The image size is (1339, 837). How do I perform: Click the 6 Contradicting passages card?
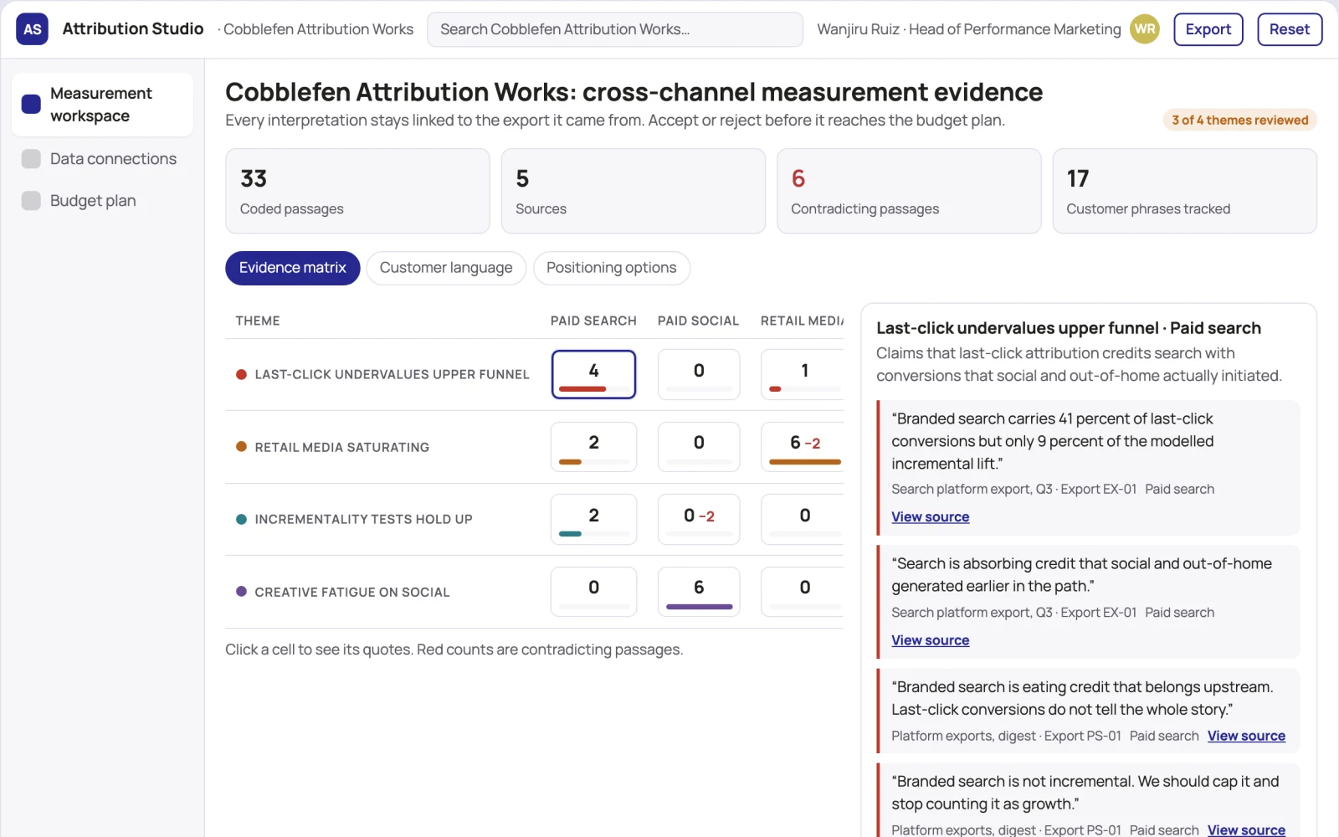(909, 191)
